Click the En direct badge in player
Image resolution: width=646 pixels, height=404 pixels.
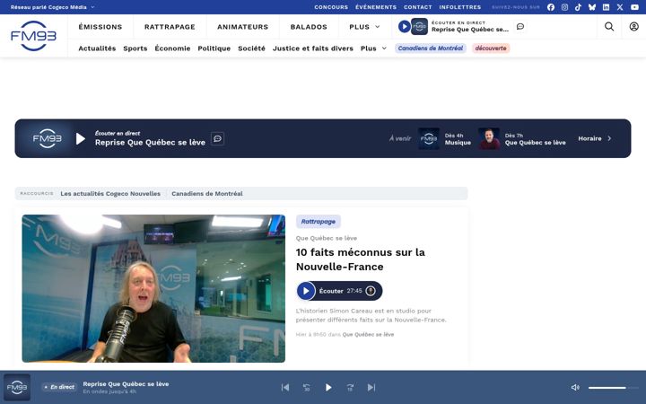[60, 387]
